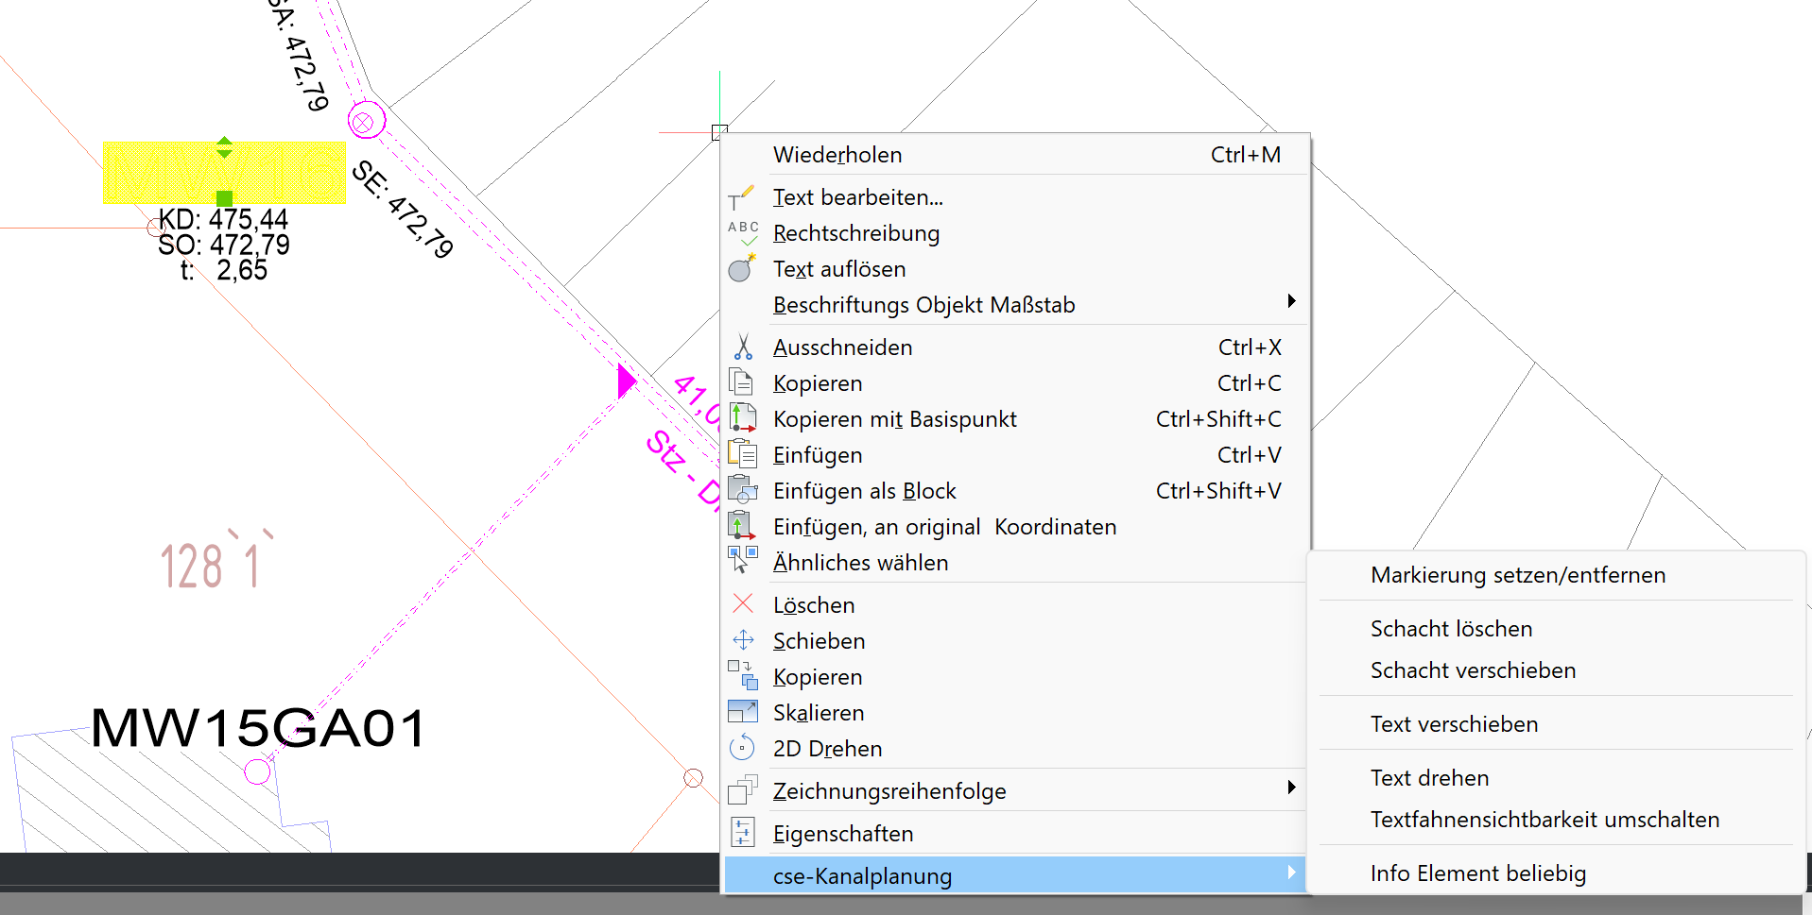Choose Wiederholen from the context menu
This screenshot has width=1812, height=915.
[x=837, y=155]
